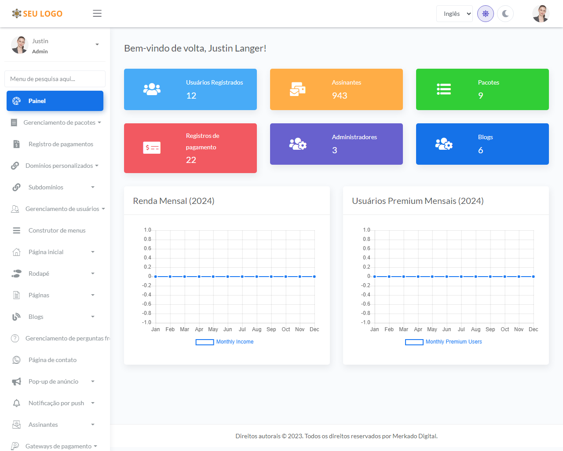563x451 pixels.
Task: Expand the Justin Admin profile dropdown
Action: [x=97, y=44]
